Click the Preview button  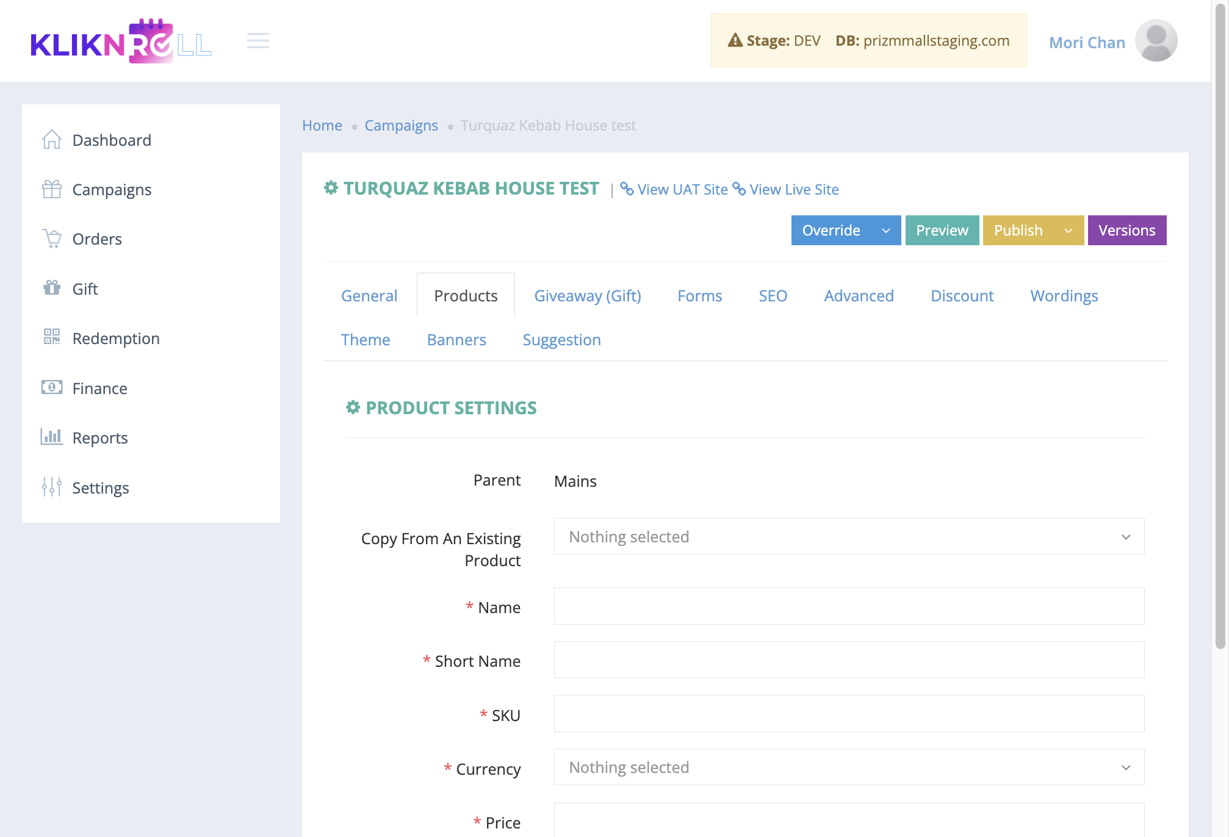pyautogui.click(x=942, y=231)
